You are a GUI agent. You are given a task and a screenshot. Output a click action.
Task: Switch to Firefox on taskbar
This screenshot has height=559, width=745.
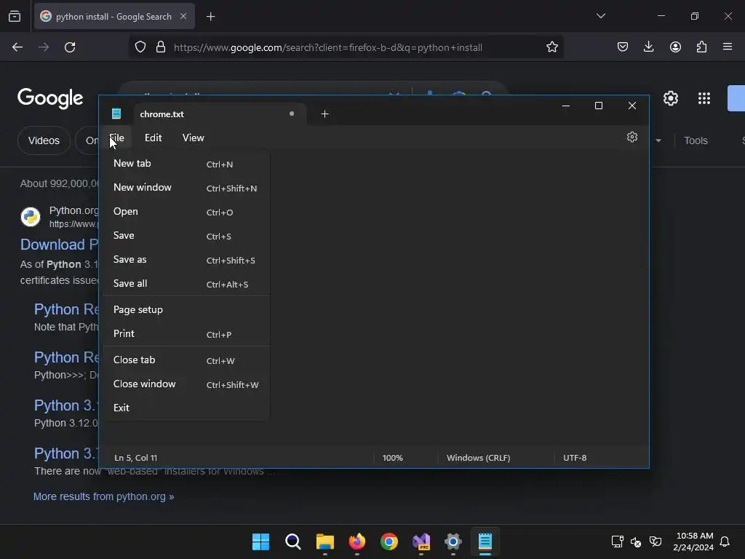tap(356, 542)
